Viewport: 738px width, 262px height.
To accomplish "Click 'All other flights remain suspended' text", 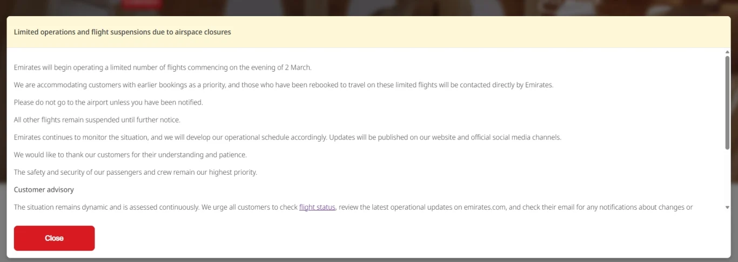I will point(97,120).
